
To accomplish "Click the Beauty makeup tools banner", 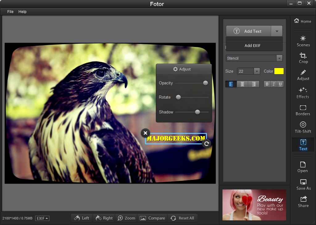I will pos(254,205).
